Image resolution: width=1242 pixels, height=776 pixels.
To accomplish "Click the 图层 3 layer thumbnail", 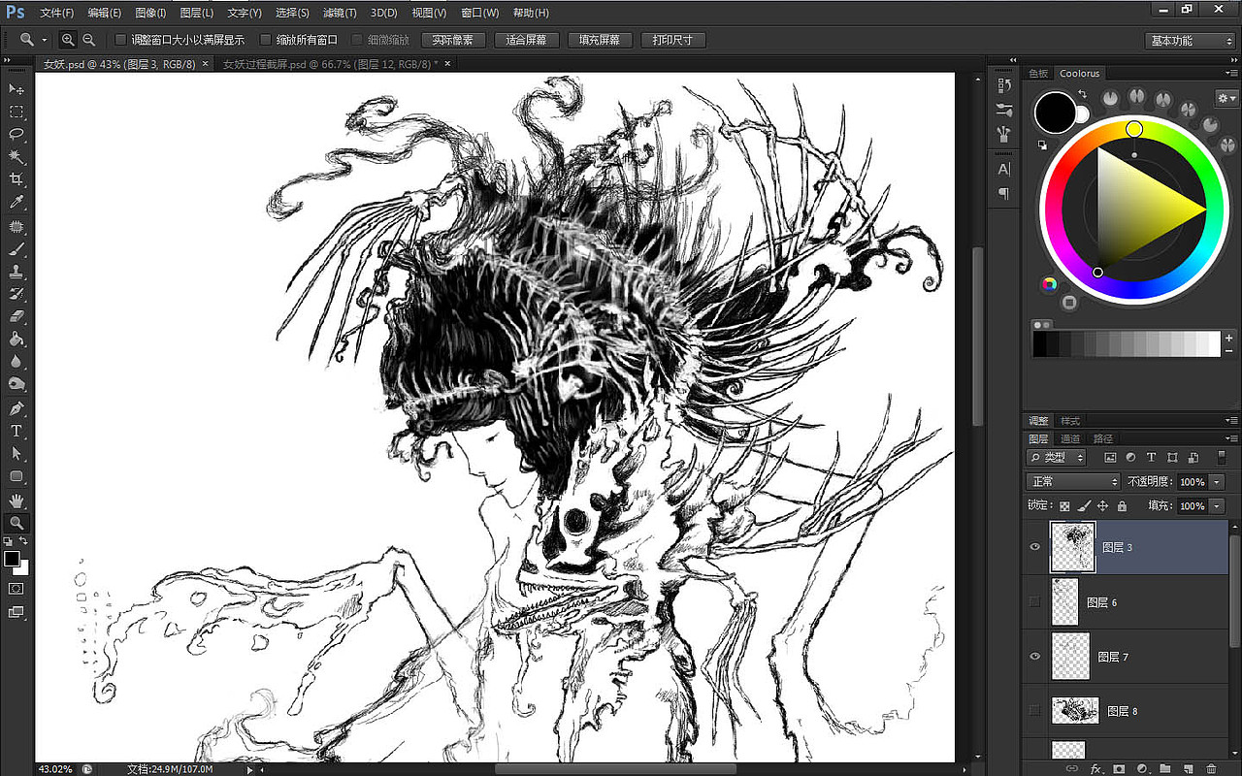I will click(1073, 547).
